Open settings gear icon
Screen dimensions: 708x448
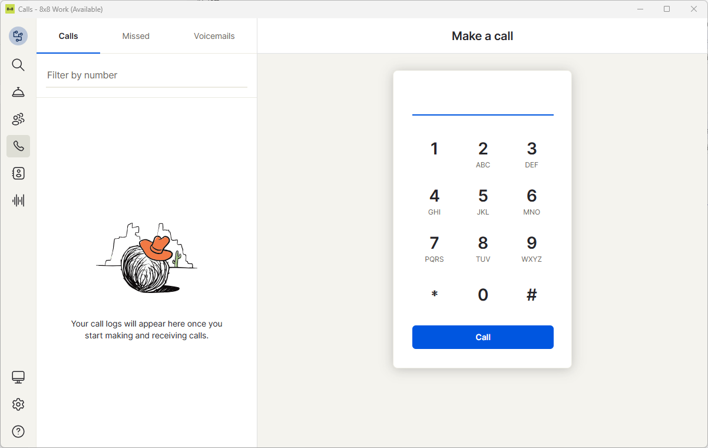point(18,404)
